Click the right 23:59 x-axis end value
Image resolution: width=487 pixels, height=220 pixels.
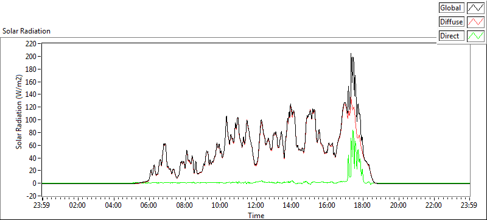(x=469, y=205)
